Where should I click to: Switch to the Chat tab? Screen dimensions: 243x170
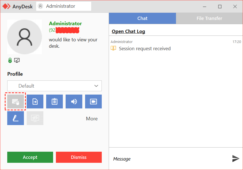pos(142,18)
